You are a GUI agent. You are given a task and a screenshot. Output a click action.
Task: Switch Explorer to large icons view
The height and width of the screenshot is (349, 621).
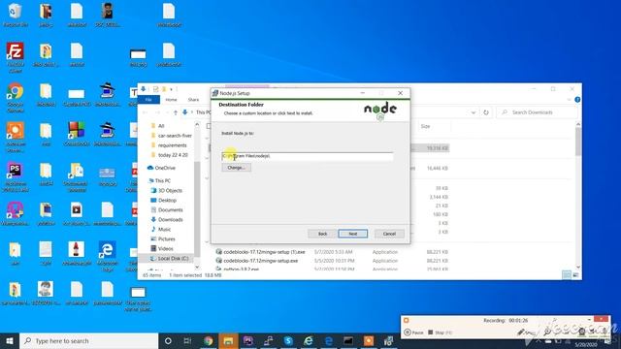click(x=575, y=274)
